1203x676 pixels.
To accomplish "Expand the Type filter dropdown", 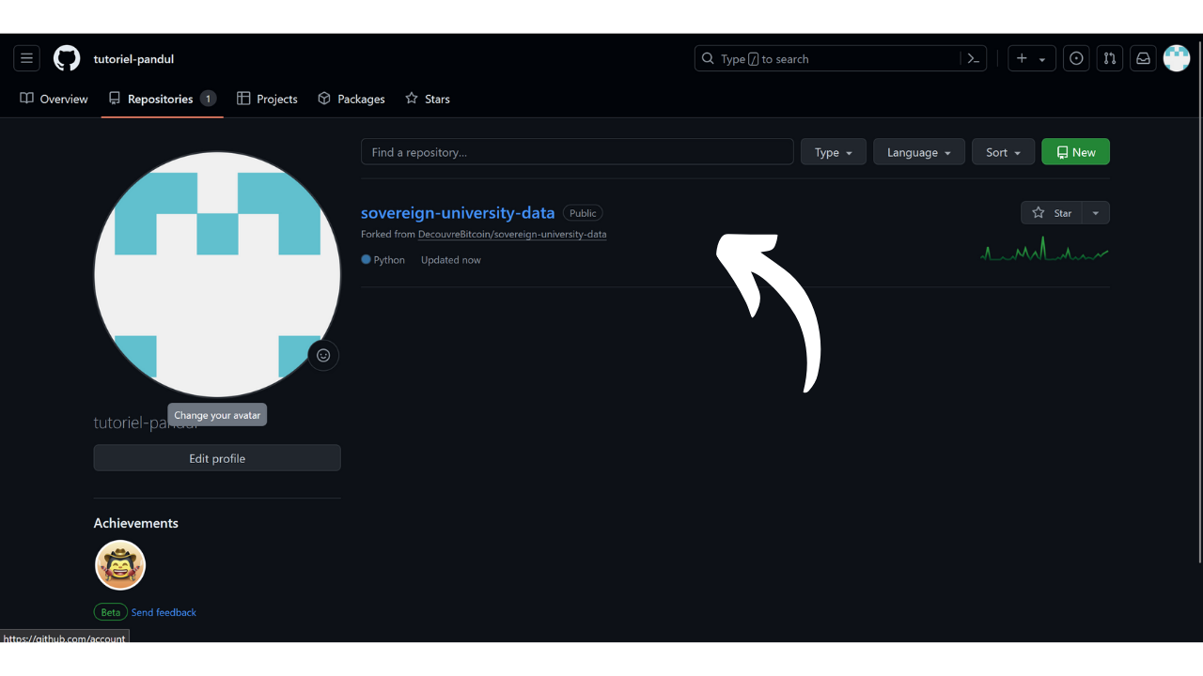I will pos(833,152).
